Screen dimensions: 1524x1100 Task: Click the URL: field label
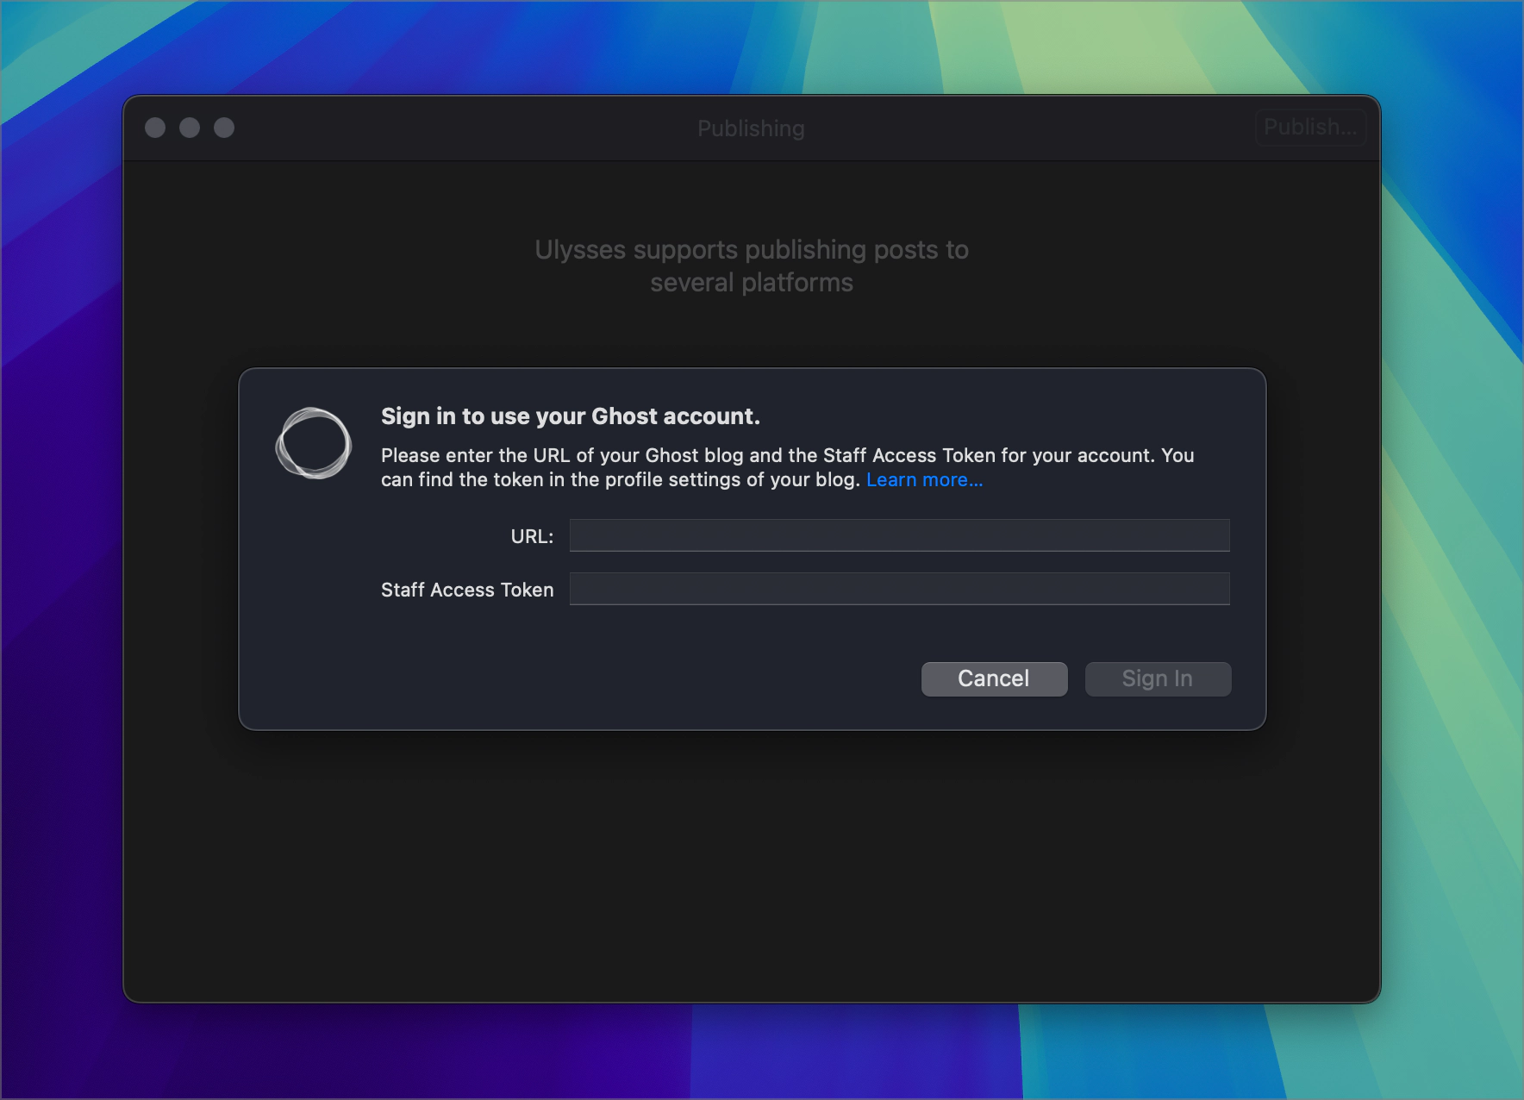coord(532,536)
